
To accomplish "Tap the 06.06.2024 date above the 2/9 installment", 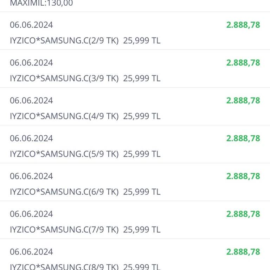I will tap(31, 25).
